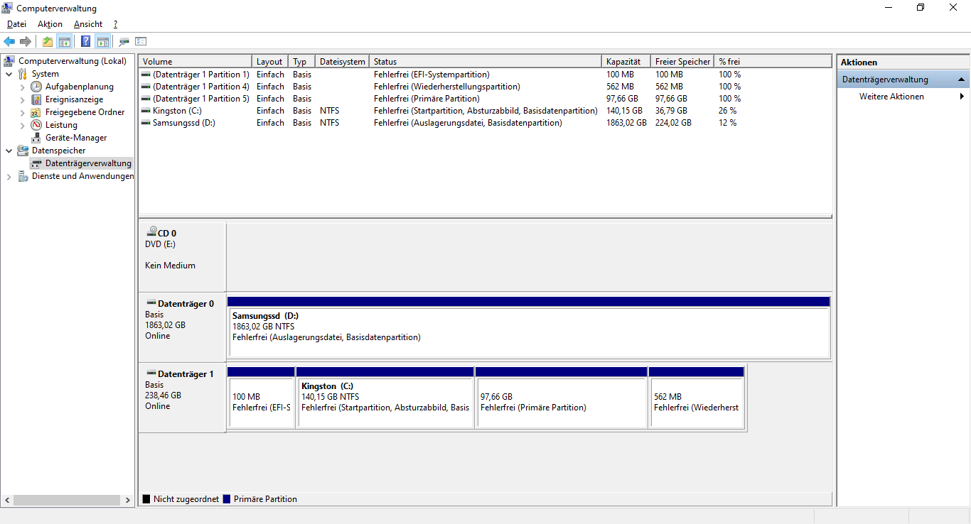This screenshot has height=524, width=971.
Task: Expand the Aufgabenplanung node
Action: 22,87
